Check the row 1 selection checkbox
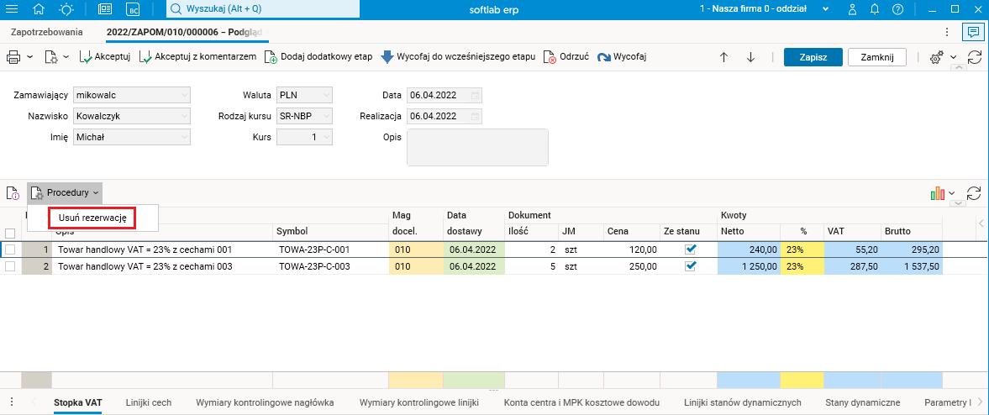Viewport: 989px width, 415px height. click(x=10, y=250)
